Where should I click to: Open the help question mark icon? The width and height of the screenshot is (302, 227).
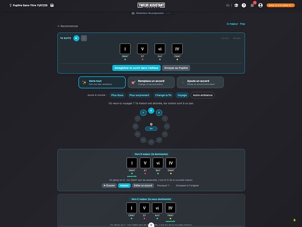coord(244,5)
